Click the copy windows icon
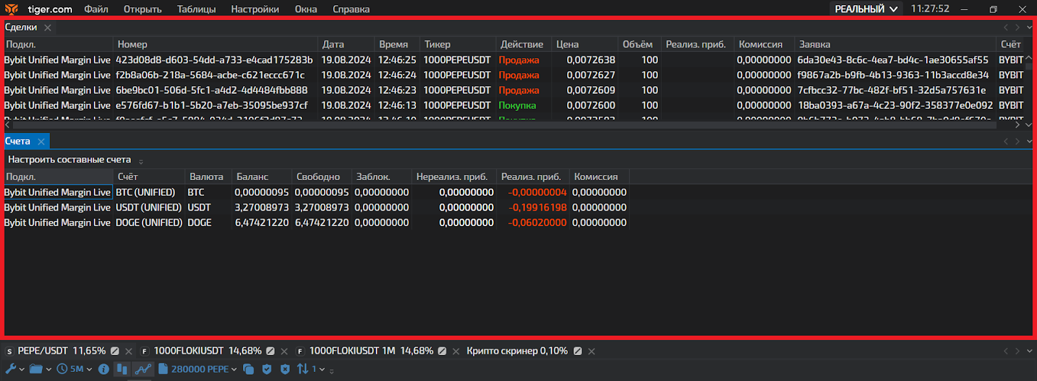The width and height of the screenshot is (1037, 381). coord(248,369)
